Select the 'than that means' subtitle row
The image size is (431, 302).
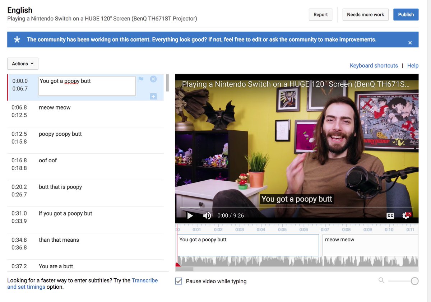click(x=85, y=246)
